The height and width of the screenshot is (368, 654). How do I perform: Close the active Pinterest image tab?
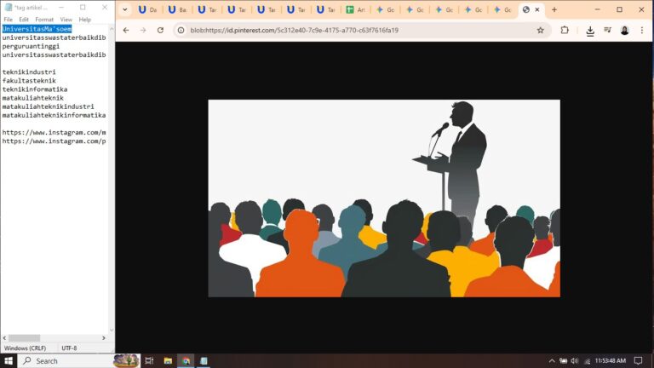click(x=537, y=9)
